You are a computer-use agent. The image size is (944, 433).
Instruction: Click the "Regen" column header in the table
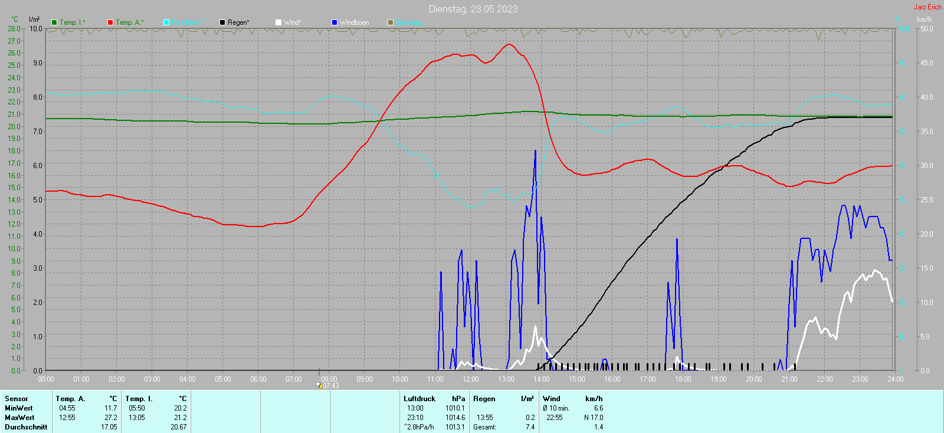[x=484, y=399]
